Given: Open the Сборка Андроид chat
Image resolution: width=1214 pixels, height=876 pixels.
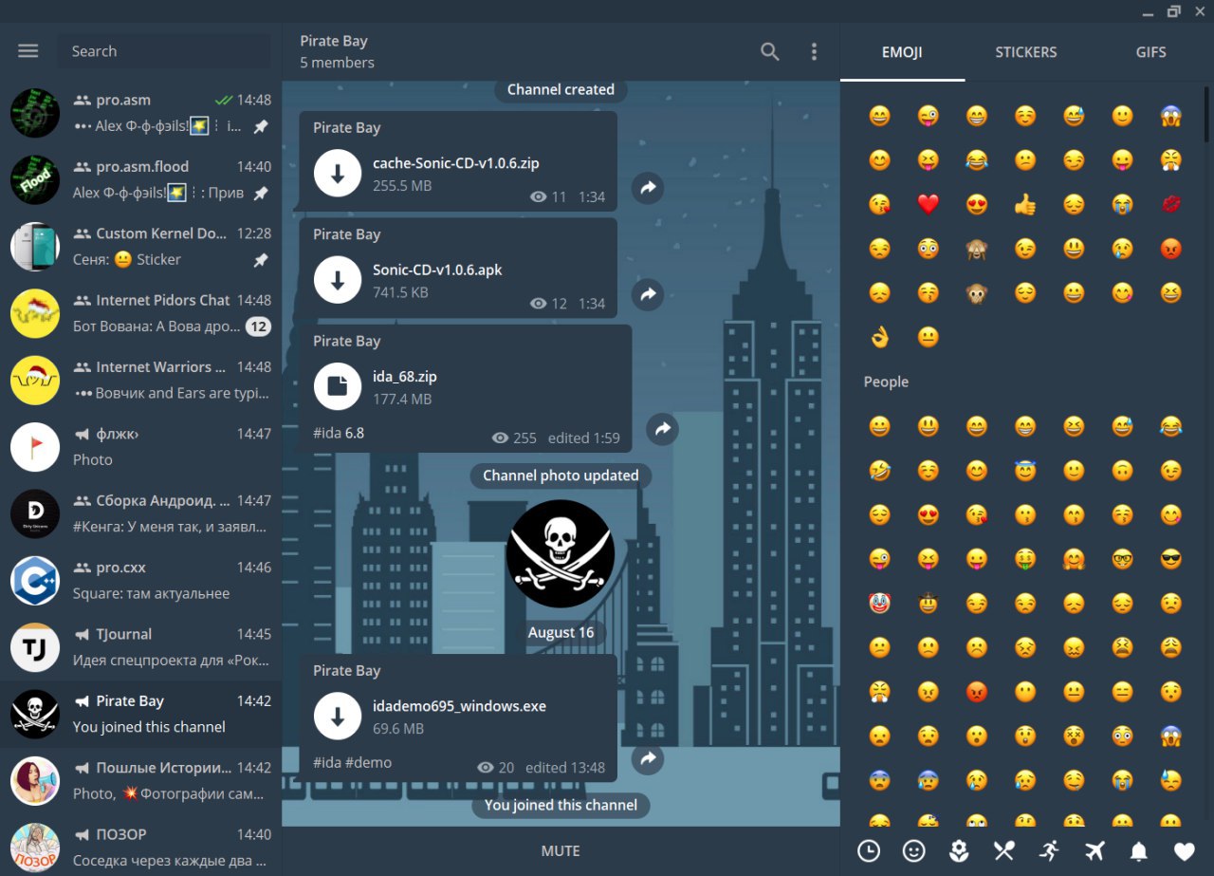Looking at the screenshot, I should (141, 513).
